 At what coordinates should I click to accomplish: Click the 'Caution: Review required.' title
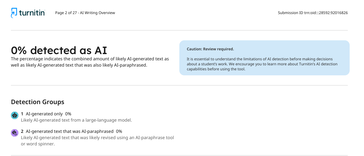pos(210,49)
